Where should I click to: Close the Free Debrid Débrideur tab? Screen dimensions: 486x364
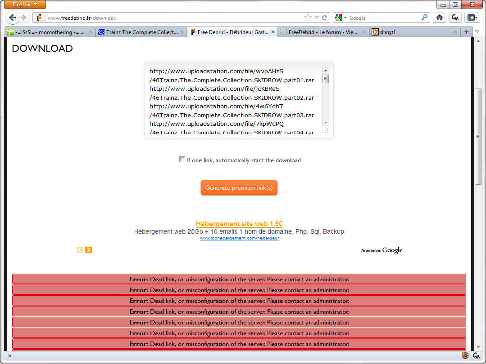pos(273,32)
